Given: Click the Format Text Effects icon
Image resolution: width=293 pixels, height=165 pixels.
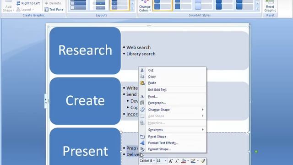Looking at the screenshot, I should click(142, 143).
